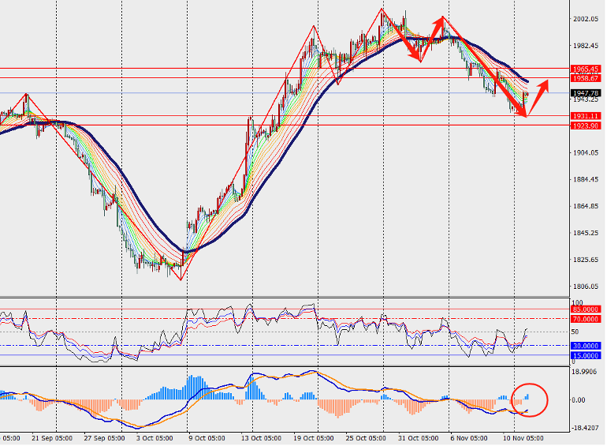
Task: Select the red 1931.11 support level label
Action: coord(586,116)
